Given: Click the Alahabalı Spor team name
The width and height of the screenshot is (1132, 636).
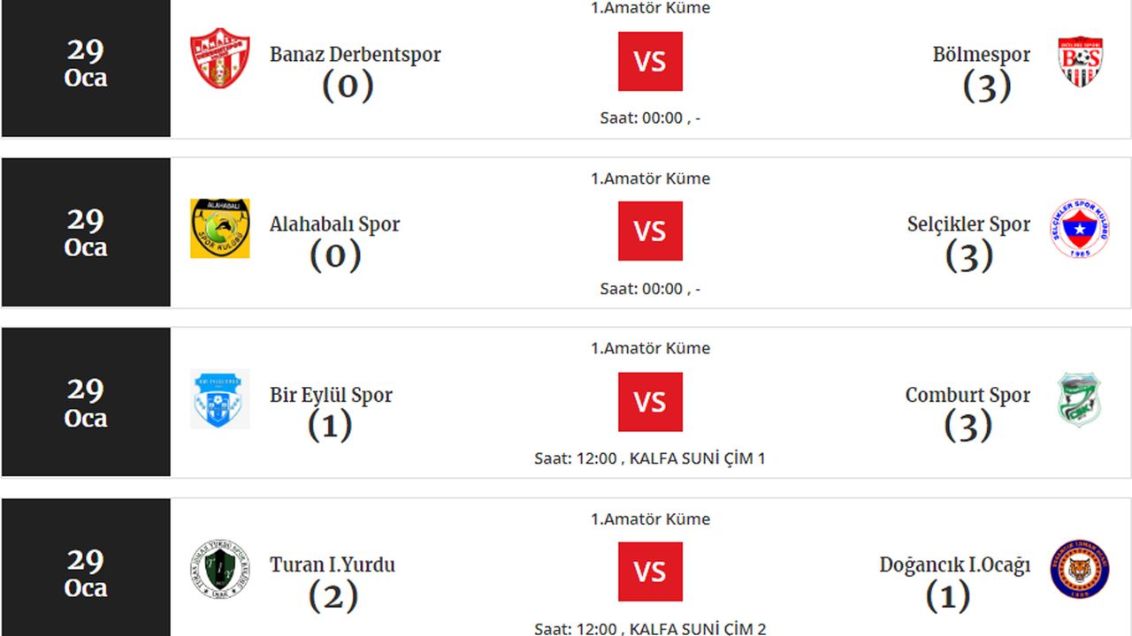Looking at the screenshot, I should [334, 224].
